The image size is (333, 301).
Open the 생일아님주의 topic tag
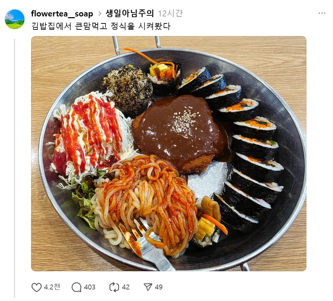pos(129,13)
